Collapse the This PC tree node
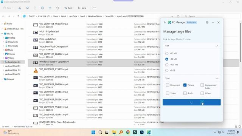Viewport: 242px width, 136px height. [2, 34]
